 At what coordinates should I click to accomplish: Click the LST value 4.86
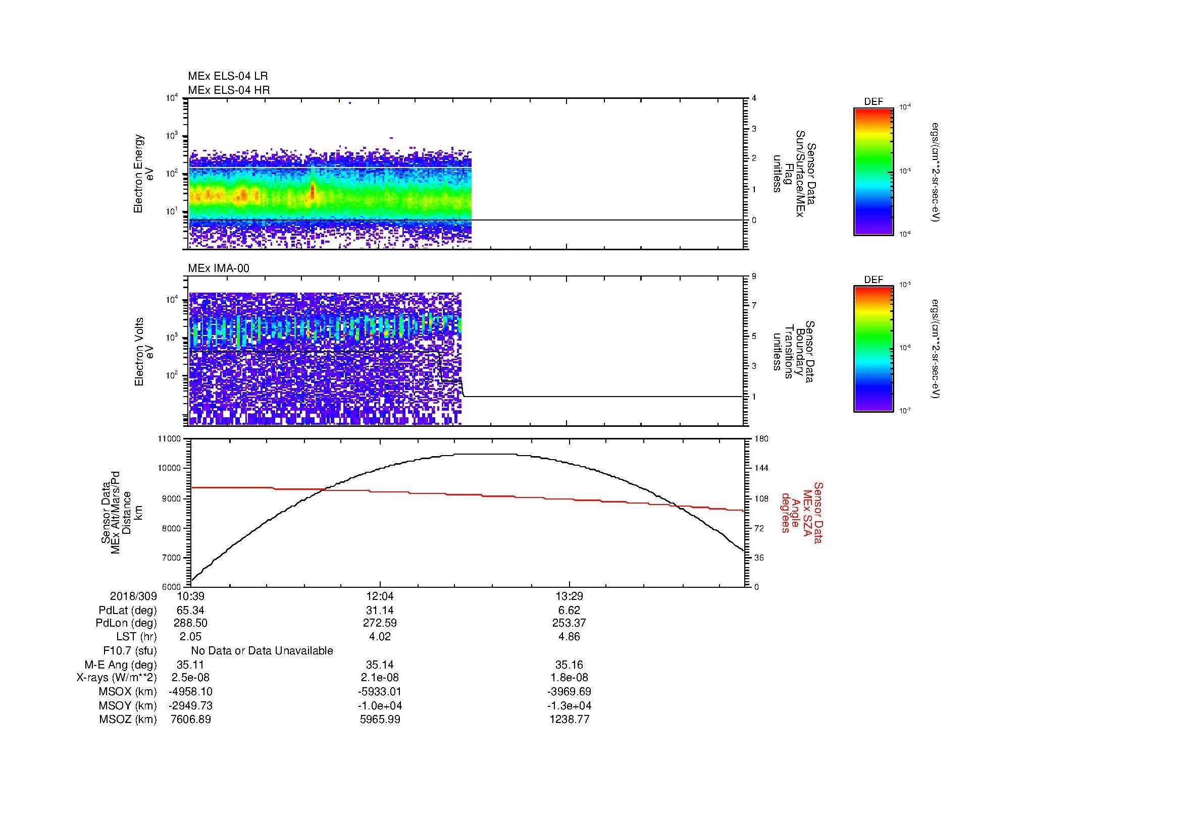click(570, 637)
